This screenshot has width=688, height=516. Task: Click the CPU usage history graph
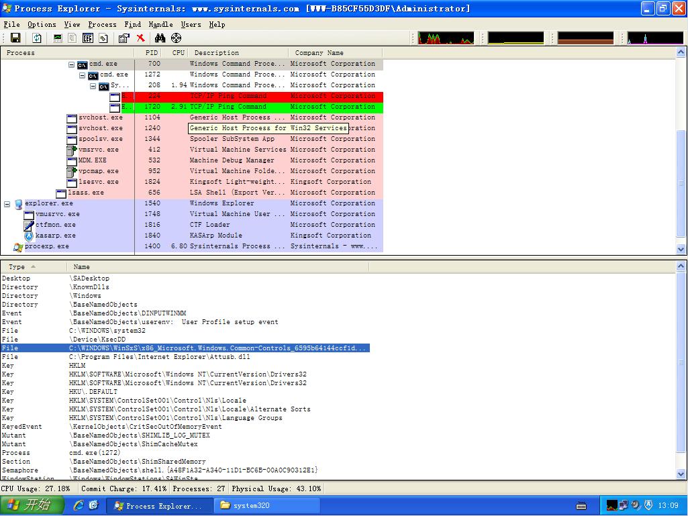tap(445, 38)
